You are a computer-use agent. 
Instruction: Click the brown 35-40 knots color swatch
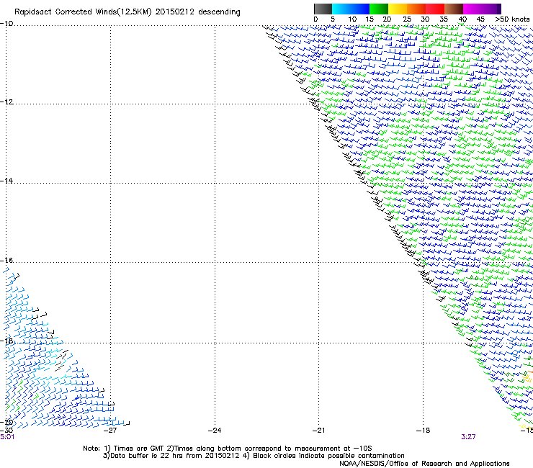point(454,9)
